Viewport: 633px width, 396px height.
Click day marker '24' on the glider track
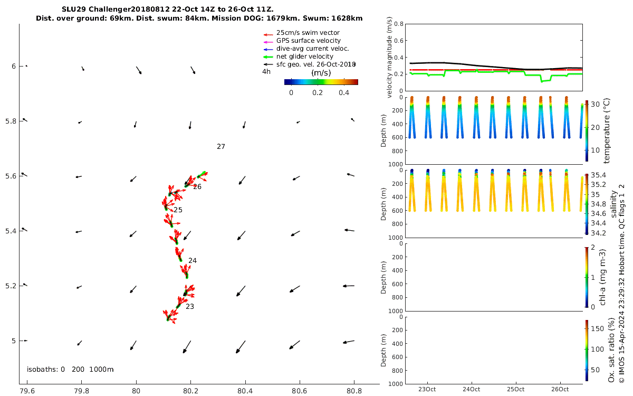tap(193, 261)
